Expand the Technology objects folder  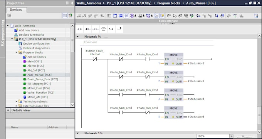16,101
